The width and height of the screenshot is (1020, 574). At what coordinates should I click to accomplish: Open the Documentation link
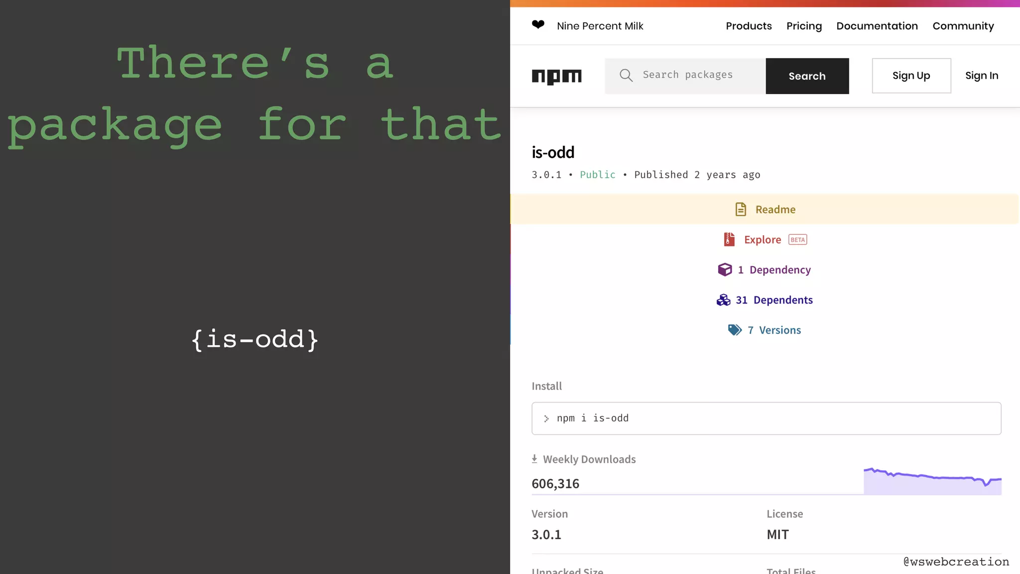tap(877, 26)
